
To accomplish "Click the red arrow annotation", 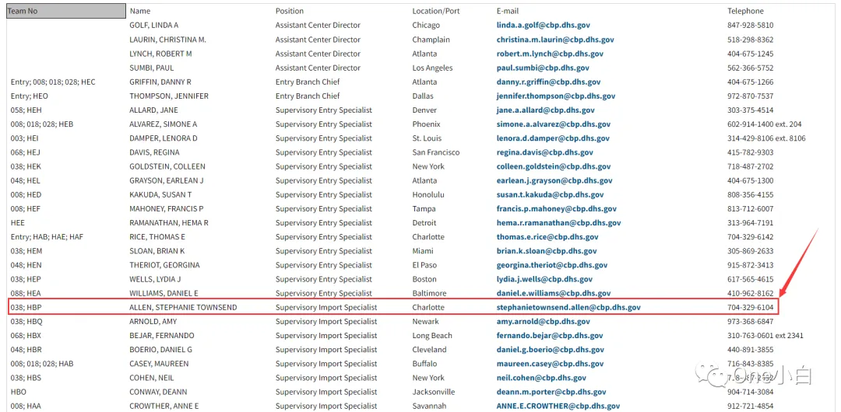I will (799, 263).
